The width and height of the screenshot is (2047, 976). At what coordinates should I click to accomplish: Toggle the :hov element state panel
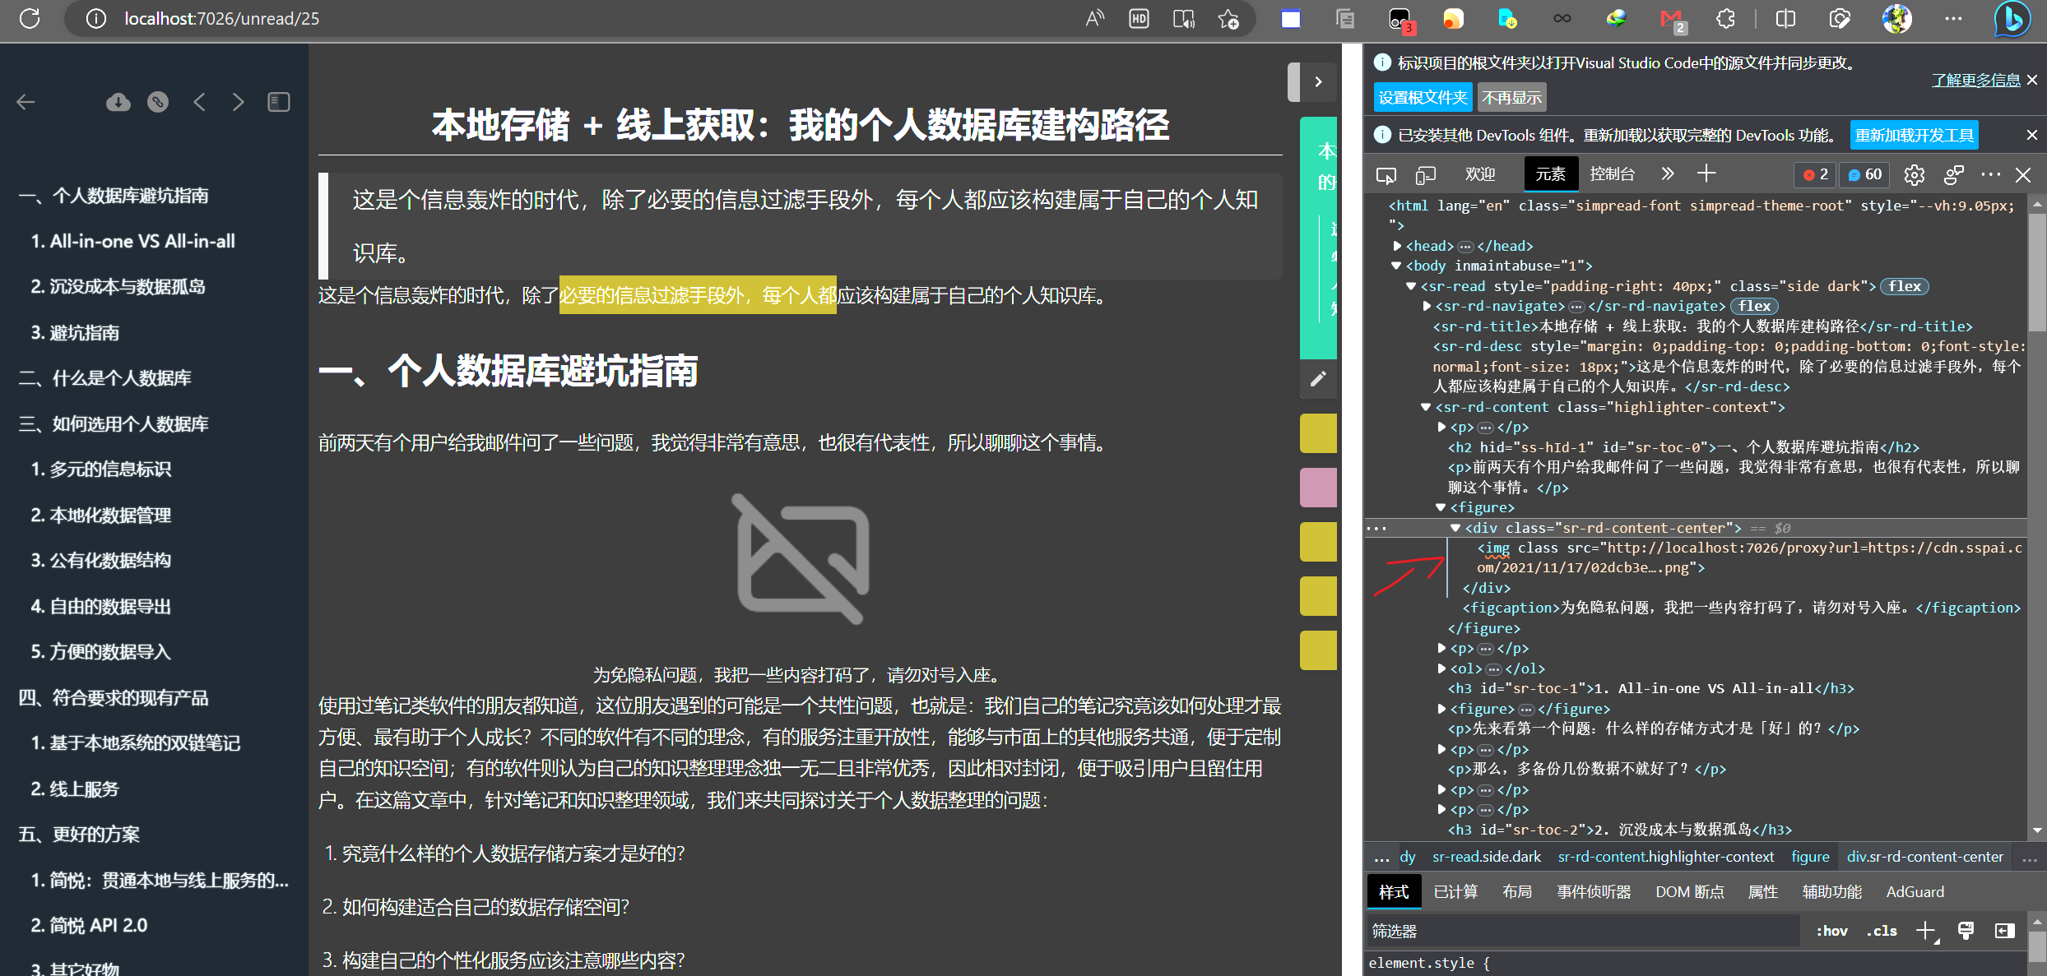coord(1831,931)
